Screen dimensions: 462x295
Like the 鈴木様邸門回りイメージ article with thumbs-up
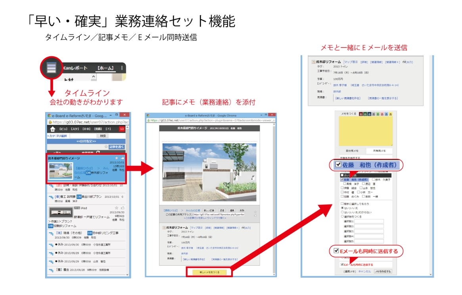click(x=122, y=158)
